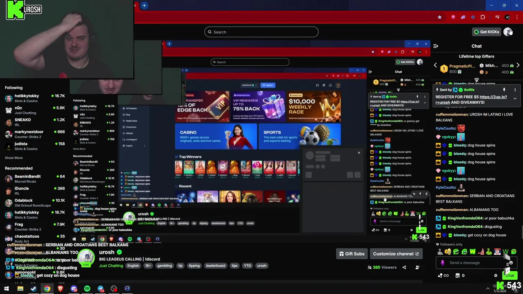523x294 pixels.
Task: Open hstikkytokky in the Following list
Action: (35, 98)
